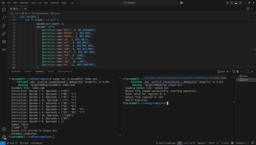The width and height of the screenshot is (256, 145).
Task: Open the Copilot chat icon
Action: tap(181, 3)
